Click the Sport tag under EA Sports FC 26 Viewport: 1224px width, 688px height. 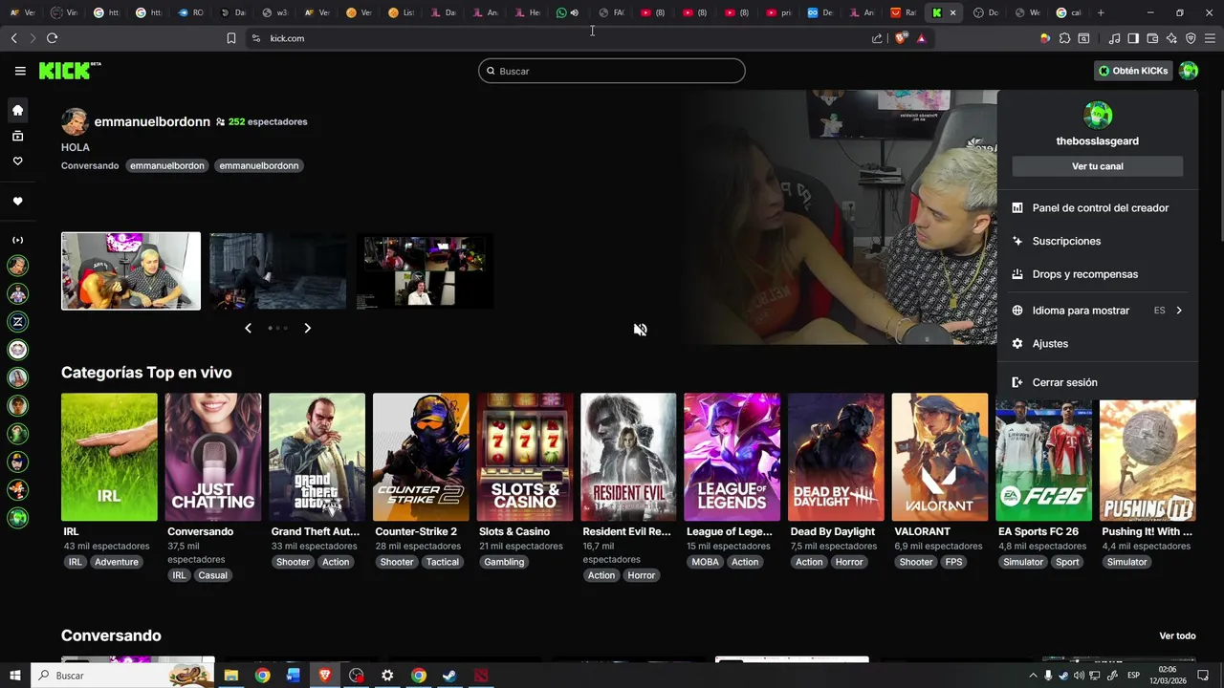coord(1067,562)
